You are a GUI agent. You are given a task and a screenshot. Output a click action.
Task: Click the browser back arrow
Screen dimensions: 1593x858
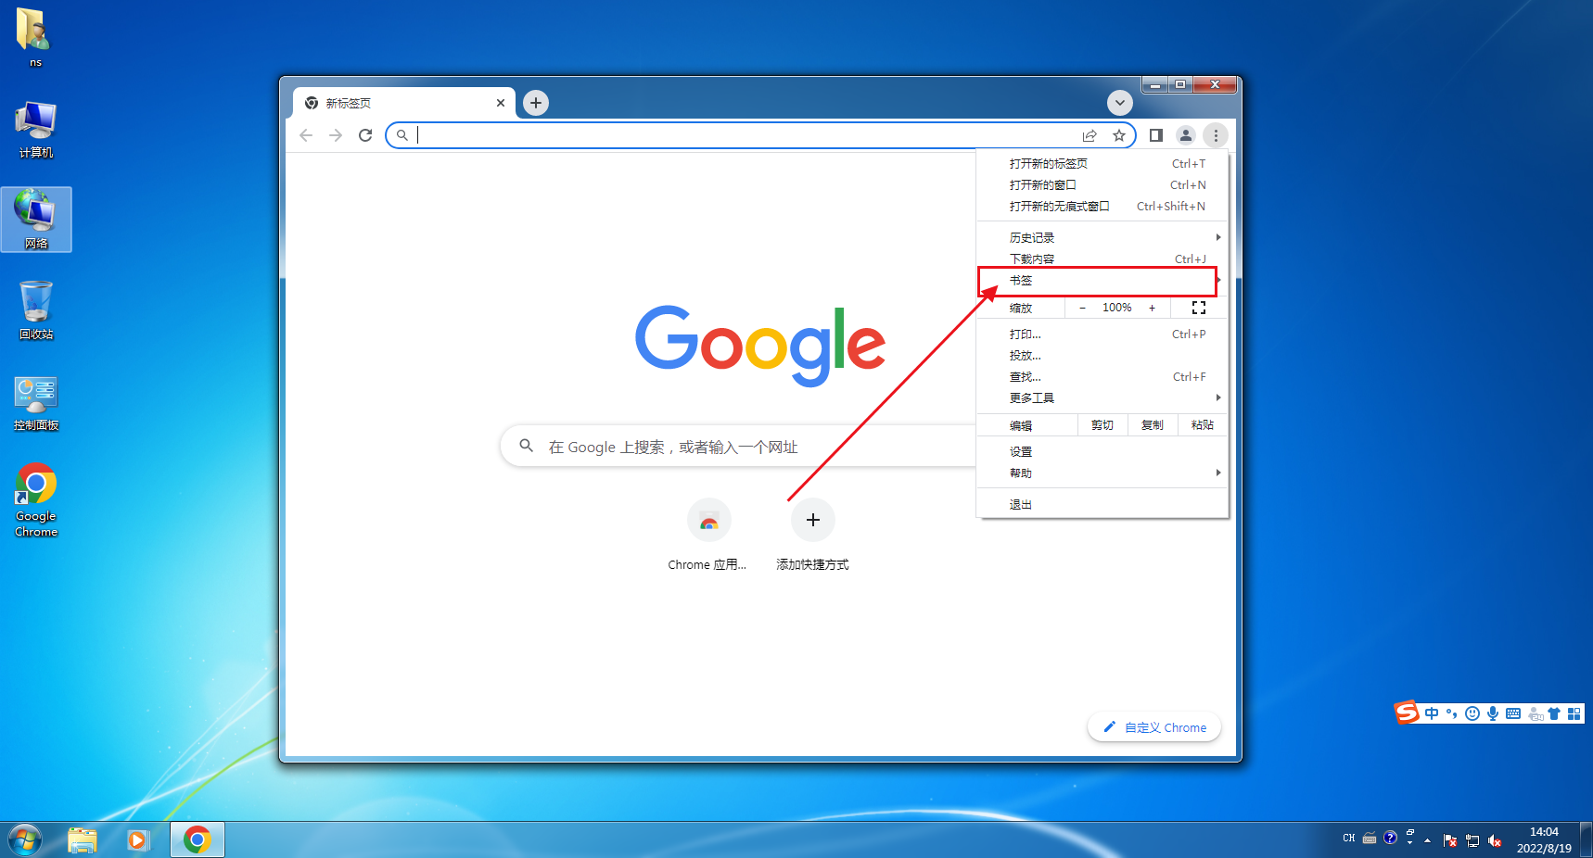[x=306, y=135]
